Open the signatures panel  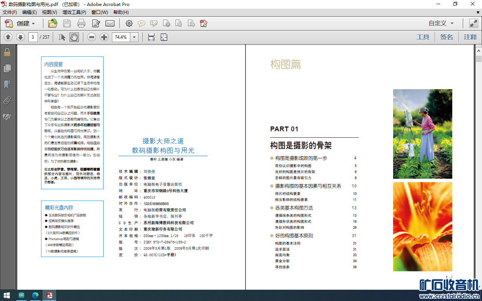[7, 117]
